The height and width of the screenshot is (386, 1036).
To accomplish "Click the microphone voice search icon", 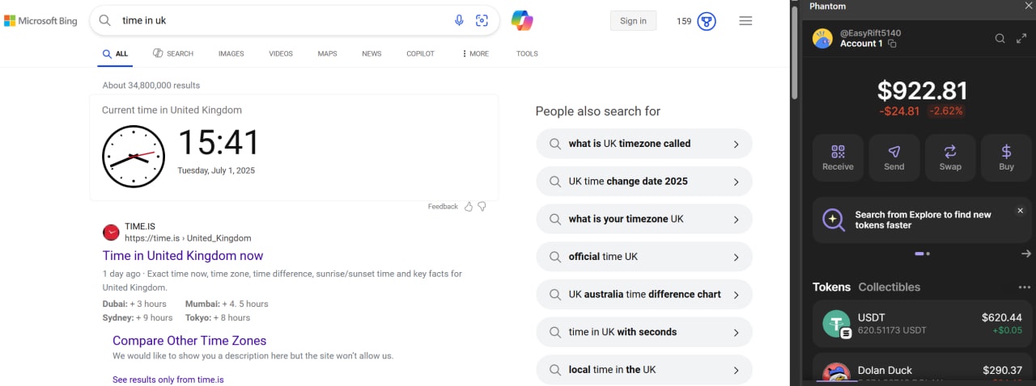I will [459, 21].
